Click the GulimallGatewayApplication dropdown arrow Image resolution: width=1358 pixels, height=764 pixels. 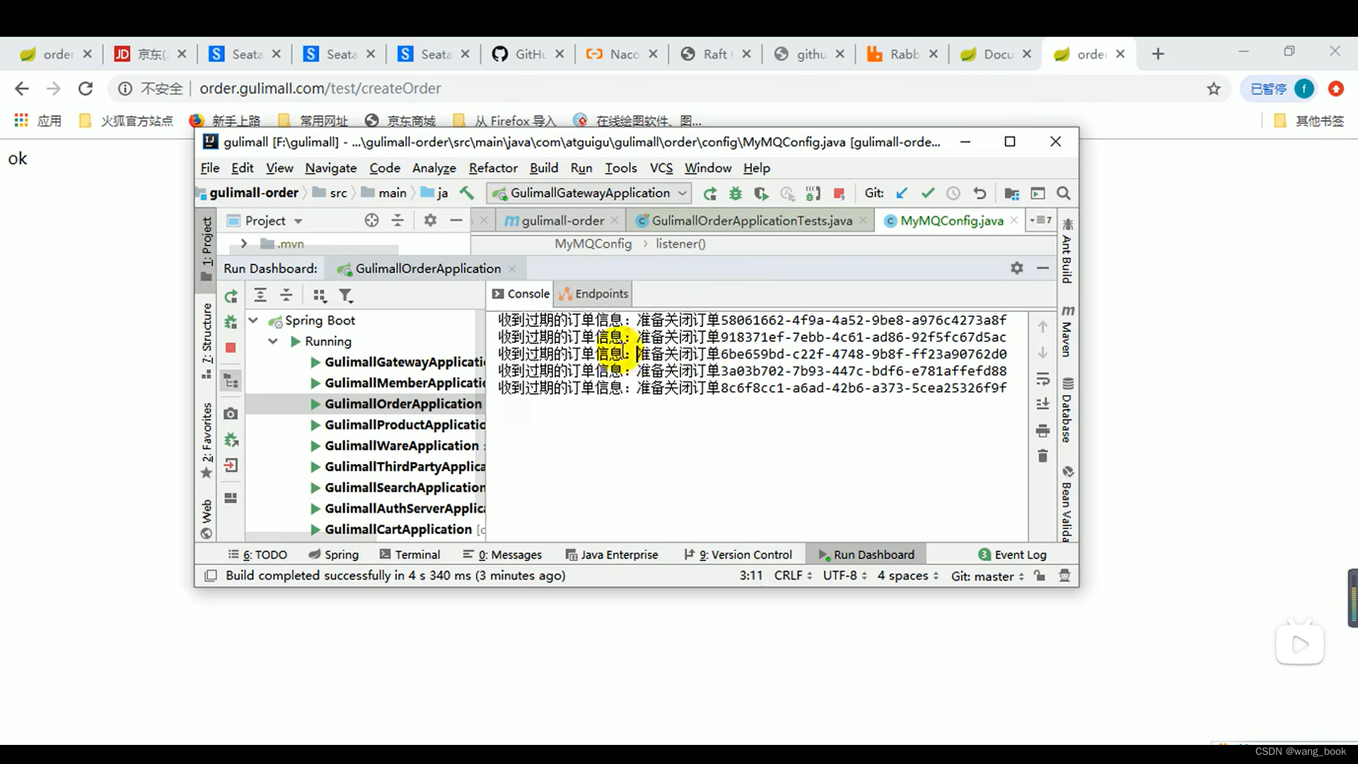(x=684, y=193)
